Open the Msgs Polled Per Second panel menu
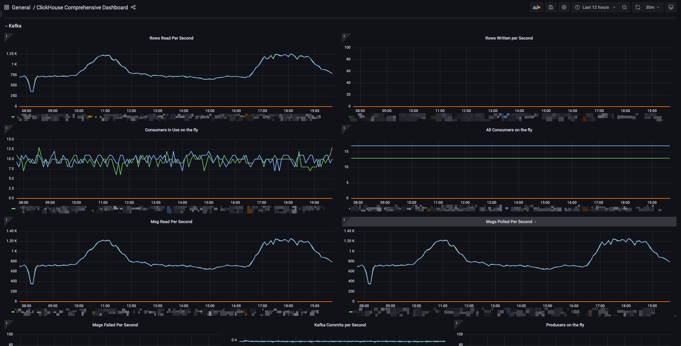Screen dimensions: 681x346 pyautogui.click(x=511, y=222)
